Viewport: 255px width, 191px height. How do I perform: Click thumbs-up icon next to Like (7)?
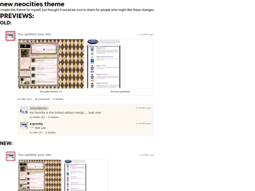[31, 133]
